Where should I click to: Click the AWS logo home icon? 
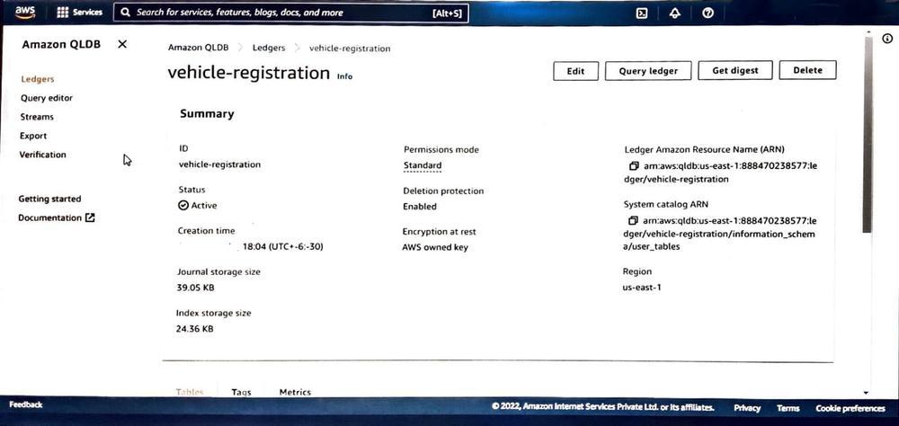pyautogui.click(x=24, y=12)
